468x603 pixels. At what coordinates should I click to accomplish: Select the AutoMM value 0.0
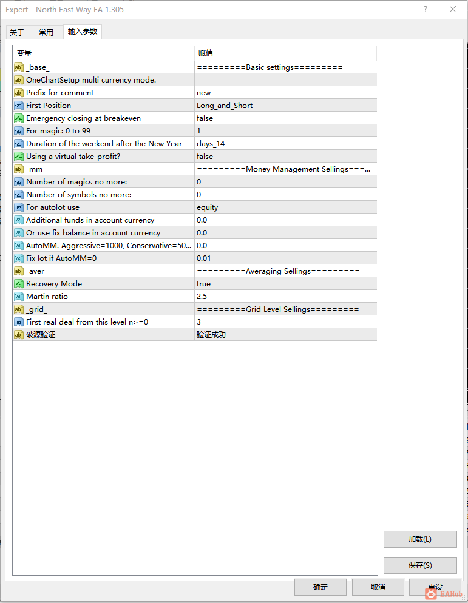pyautogui.click(x=285, y=245)
